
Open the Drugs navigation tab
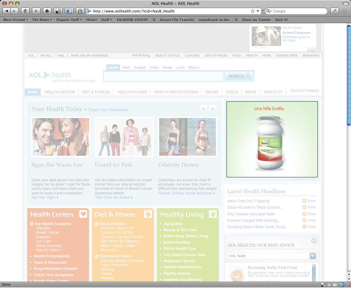[212, 92]
